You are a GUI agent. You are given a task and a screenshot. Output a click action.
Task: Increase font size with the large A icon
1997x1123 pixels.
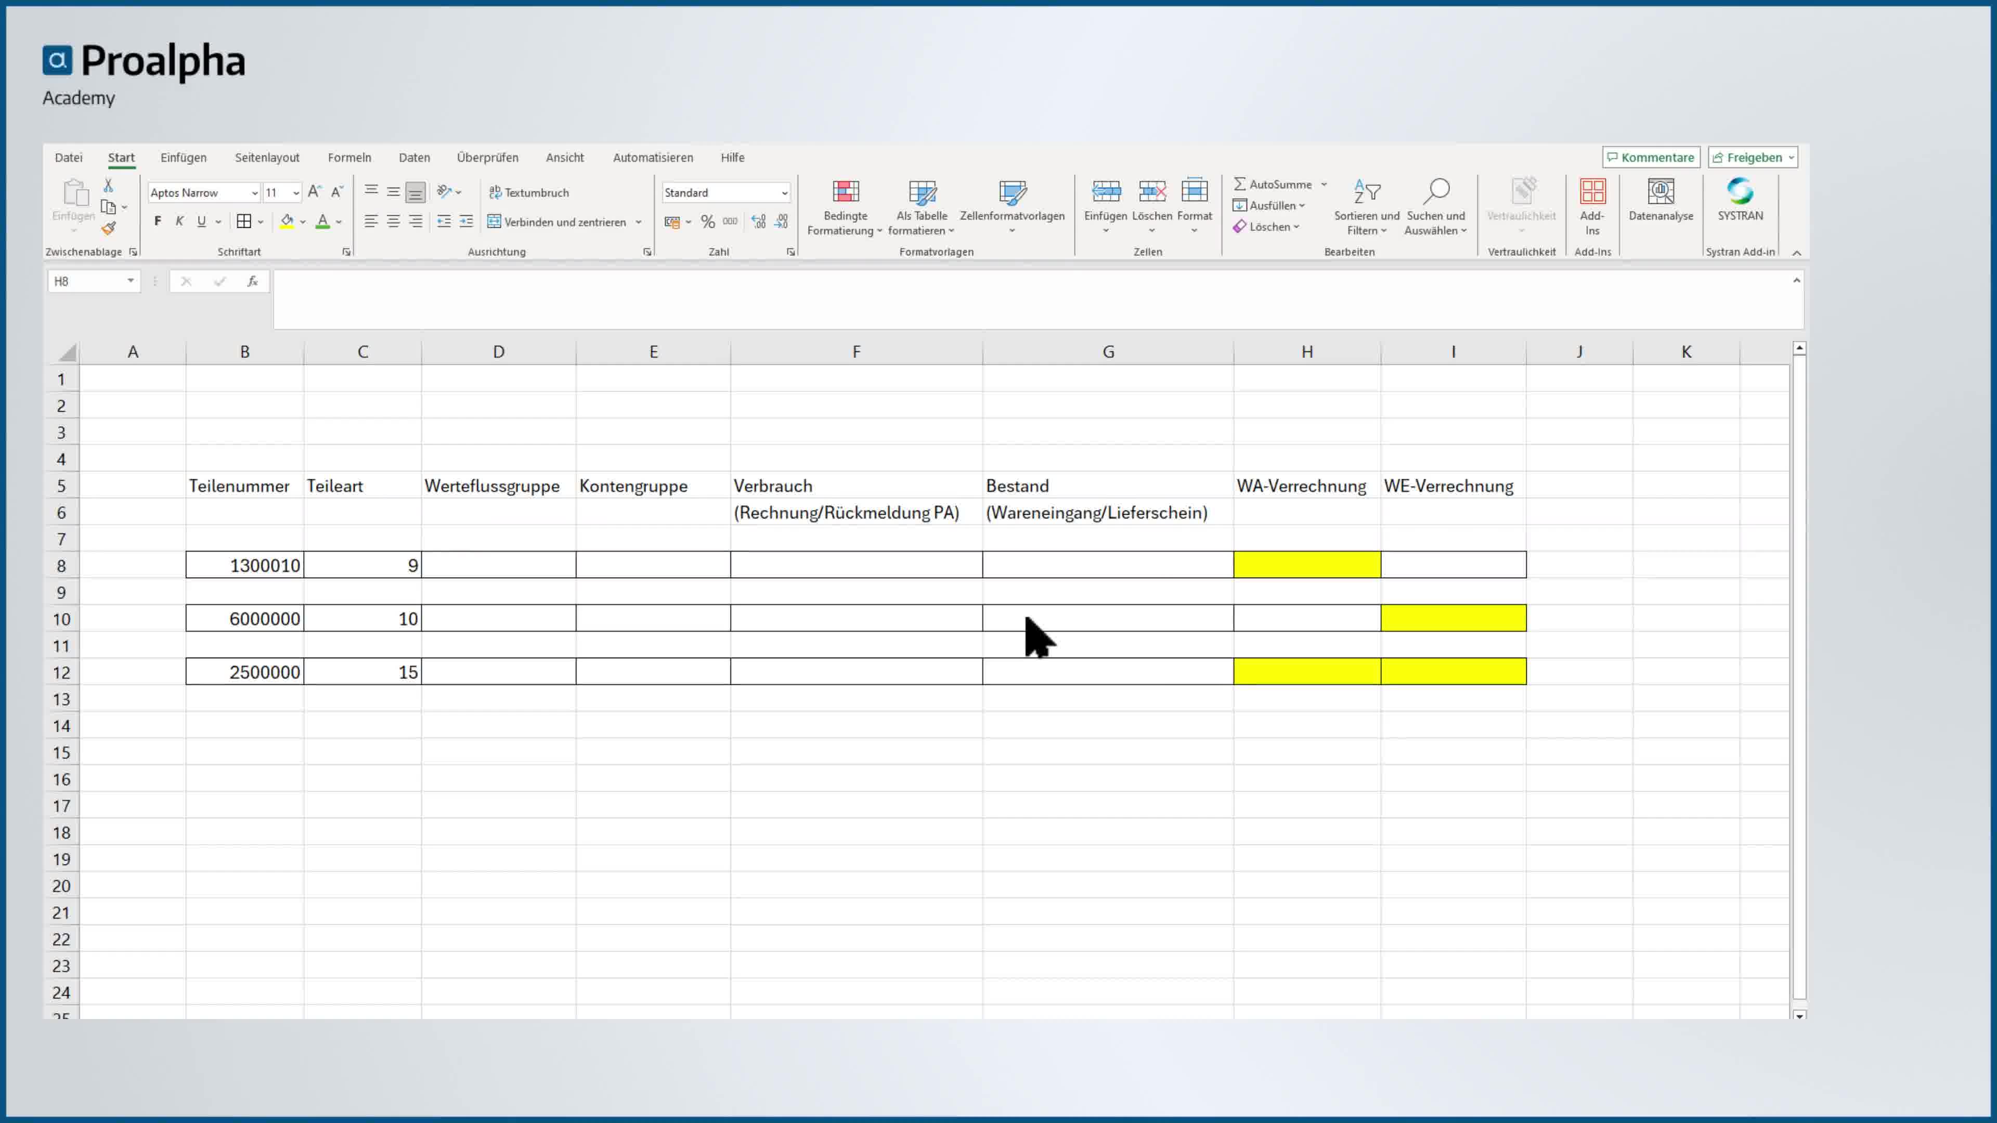click(x=314, y=192)
